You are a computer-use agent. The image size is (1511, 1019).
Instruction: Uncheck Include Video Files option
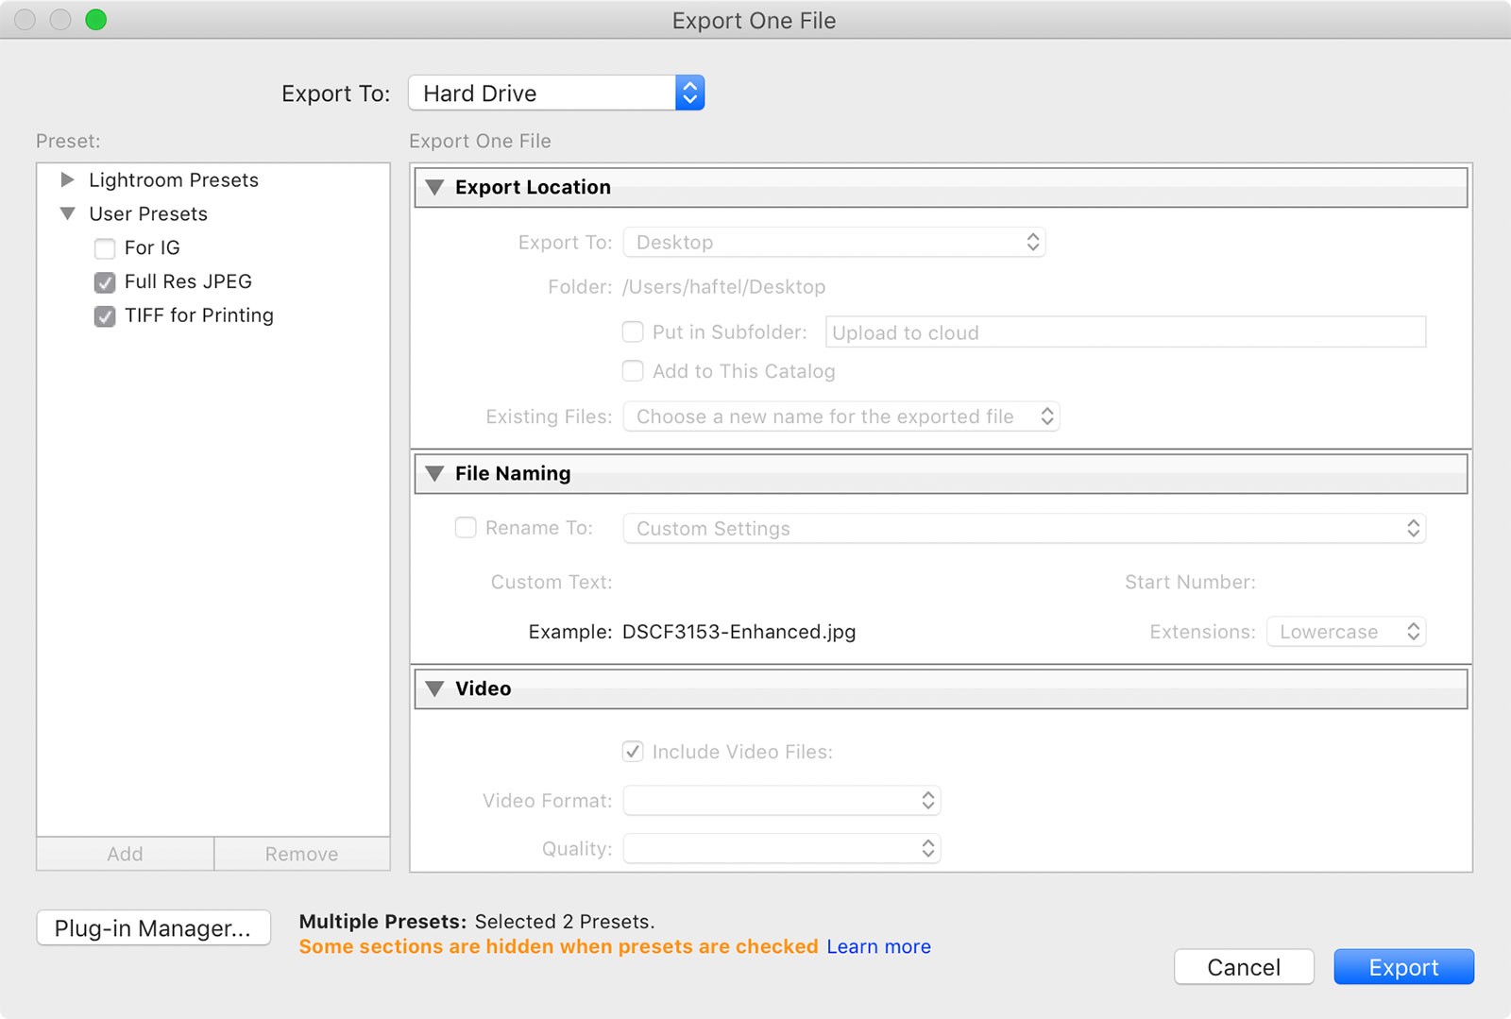coord(633,752)
